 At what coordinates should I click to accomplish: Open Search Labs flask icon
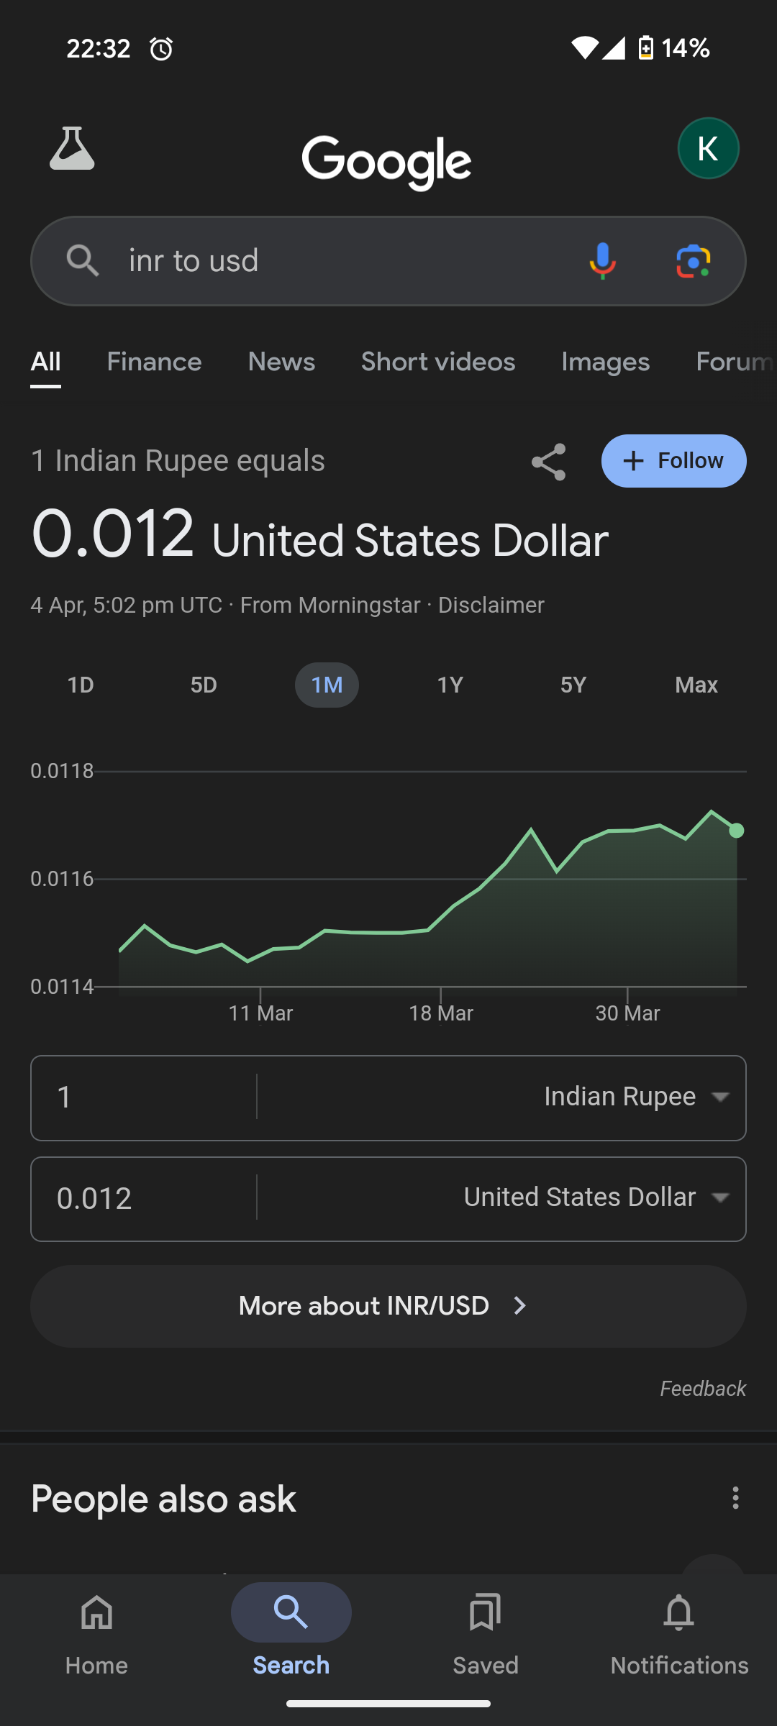pyautogui.click(x=72, y=149)
